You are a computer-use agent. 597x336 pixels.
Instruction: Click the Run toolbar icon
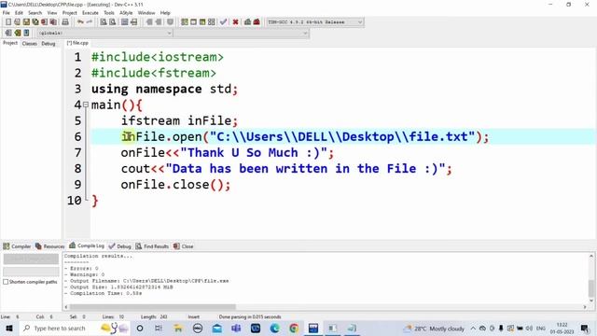coord(193,22)
